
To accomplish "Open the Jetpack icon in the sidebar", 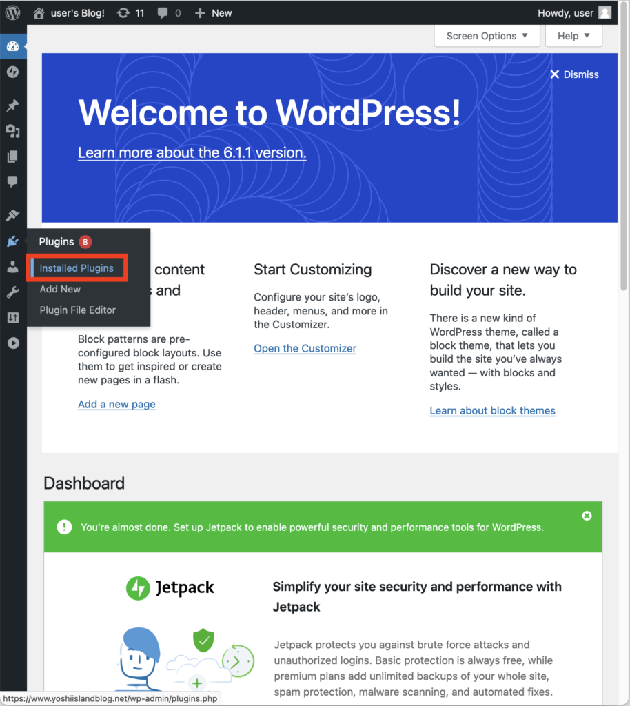I will point(12,72).
